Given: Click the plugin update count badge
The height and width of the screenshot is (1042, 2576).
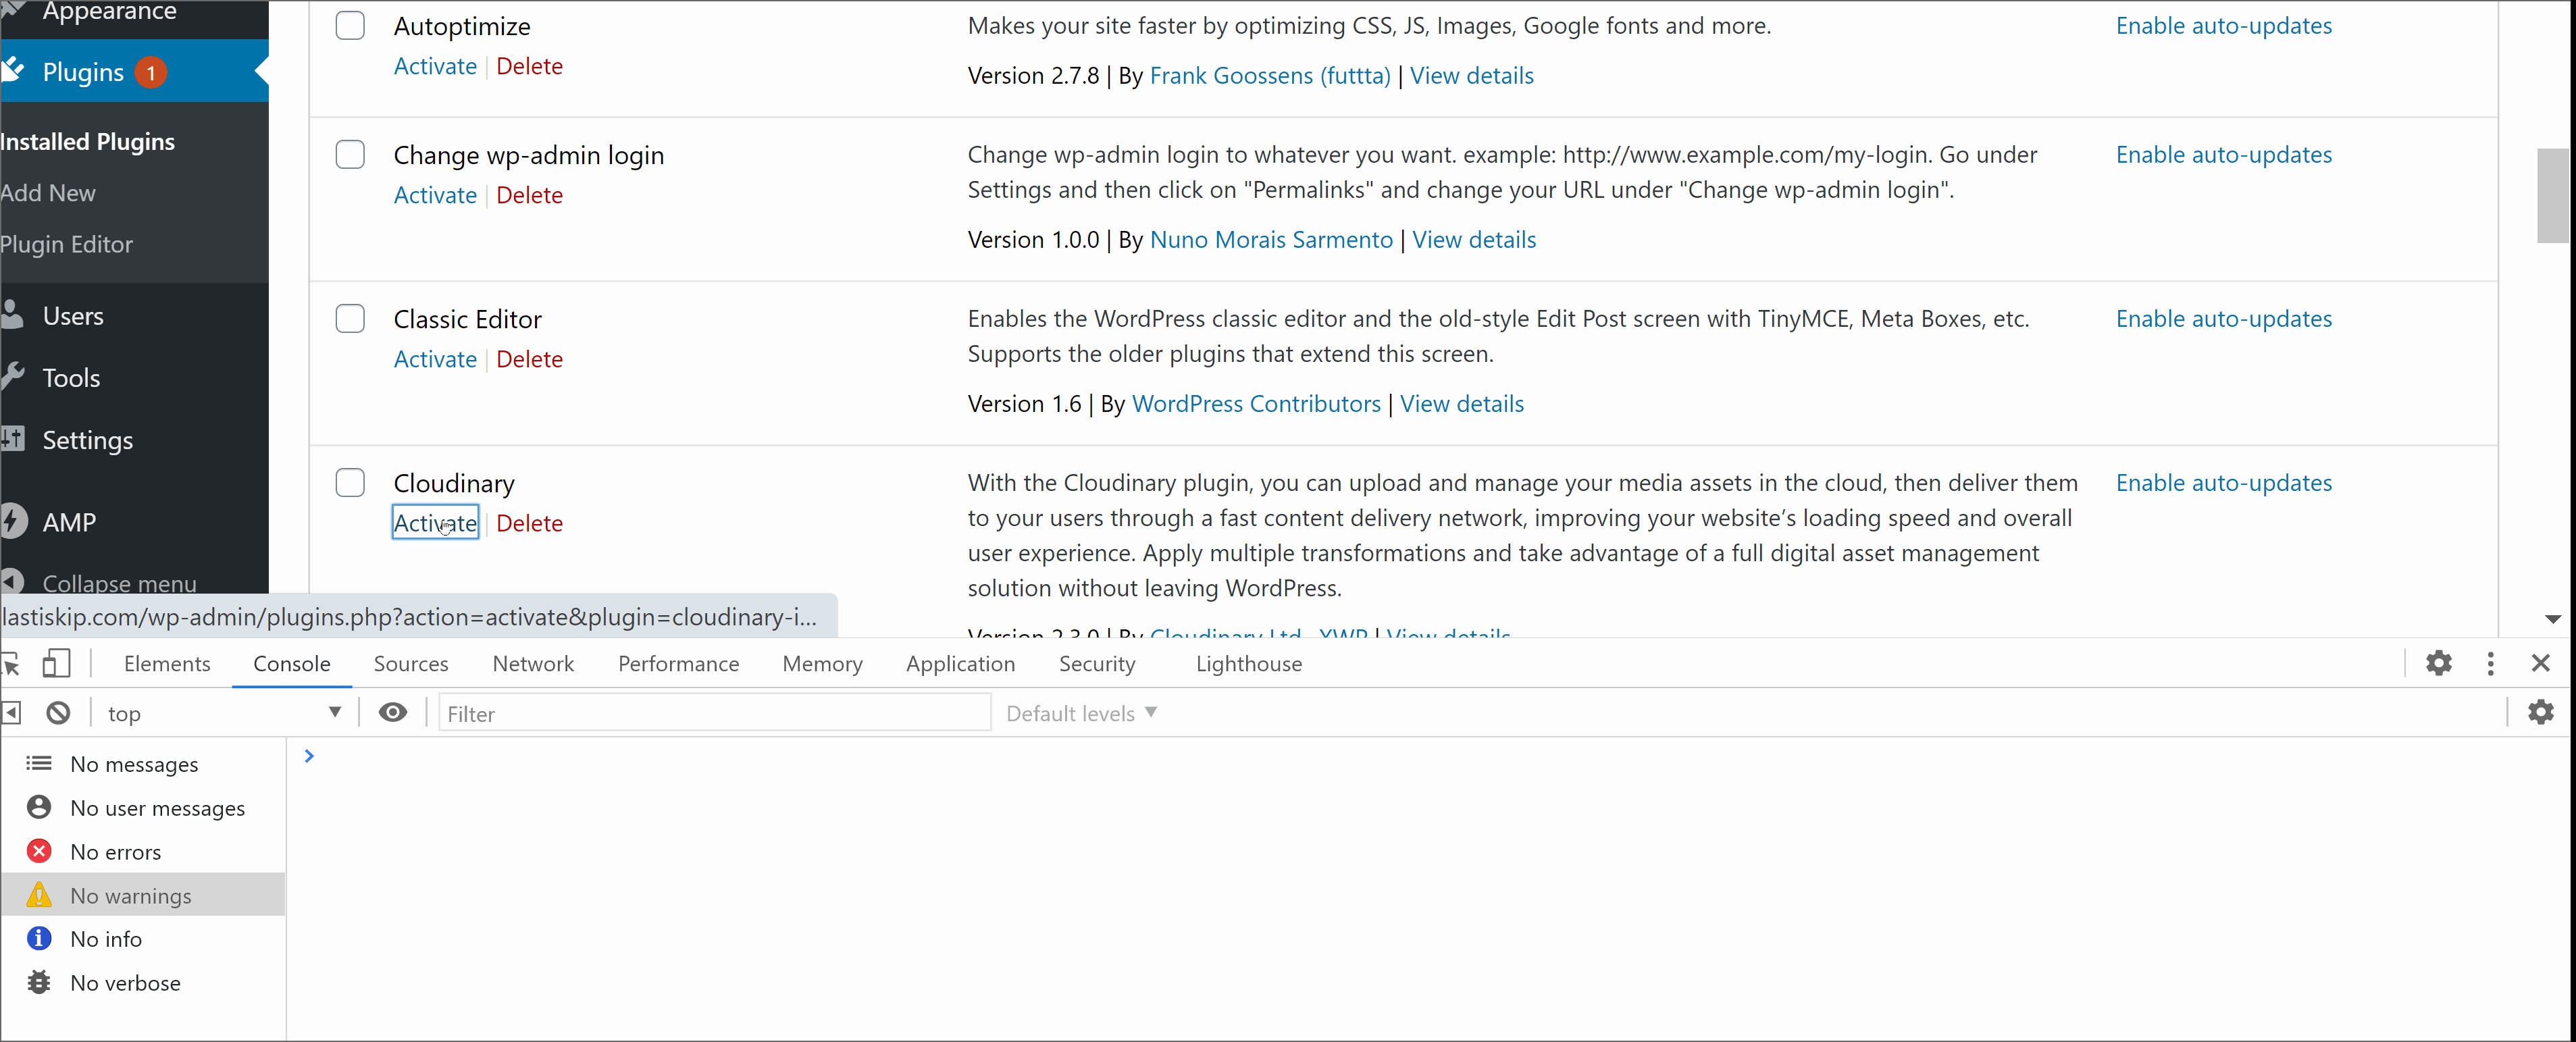Looking at the screenshot, I should 151,72.
